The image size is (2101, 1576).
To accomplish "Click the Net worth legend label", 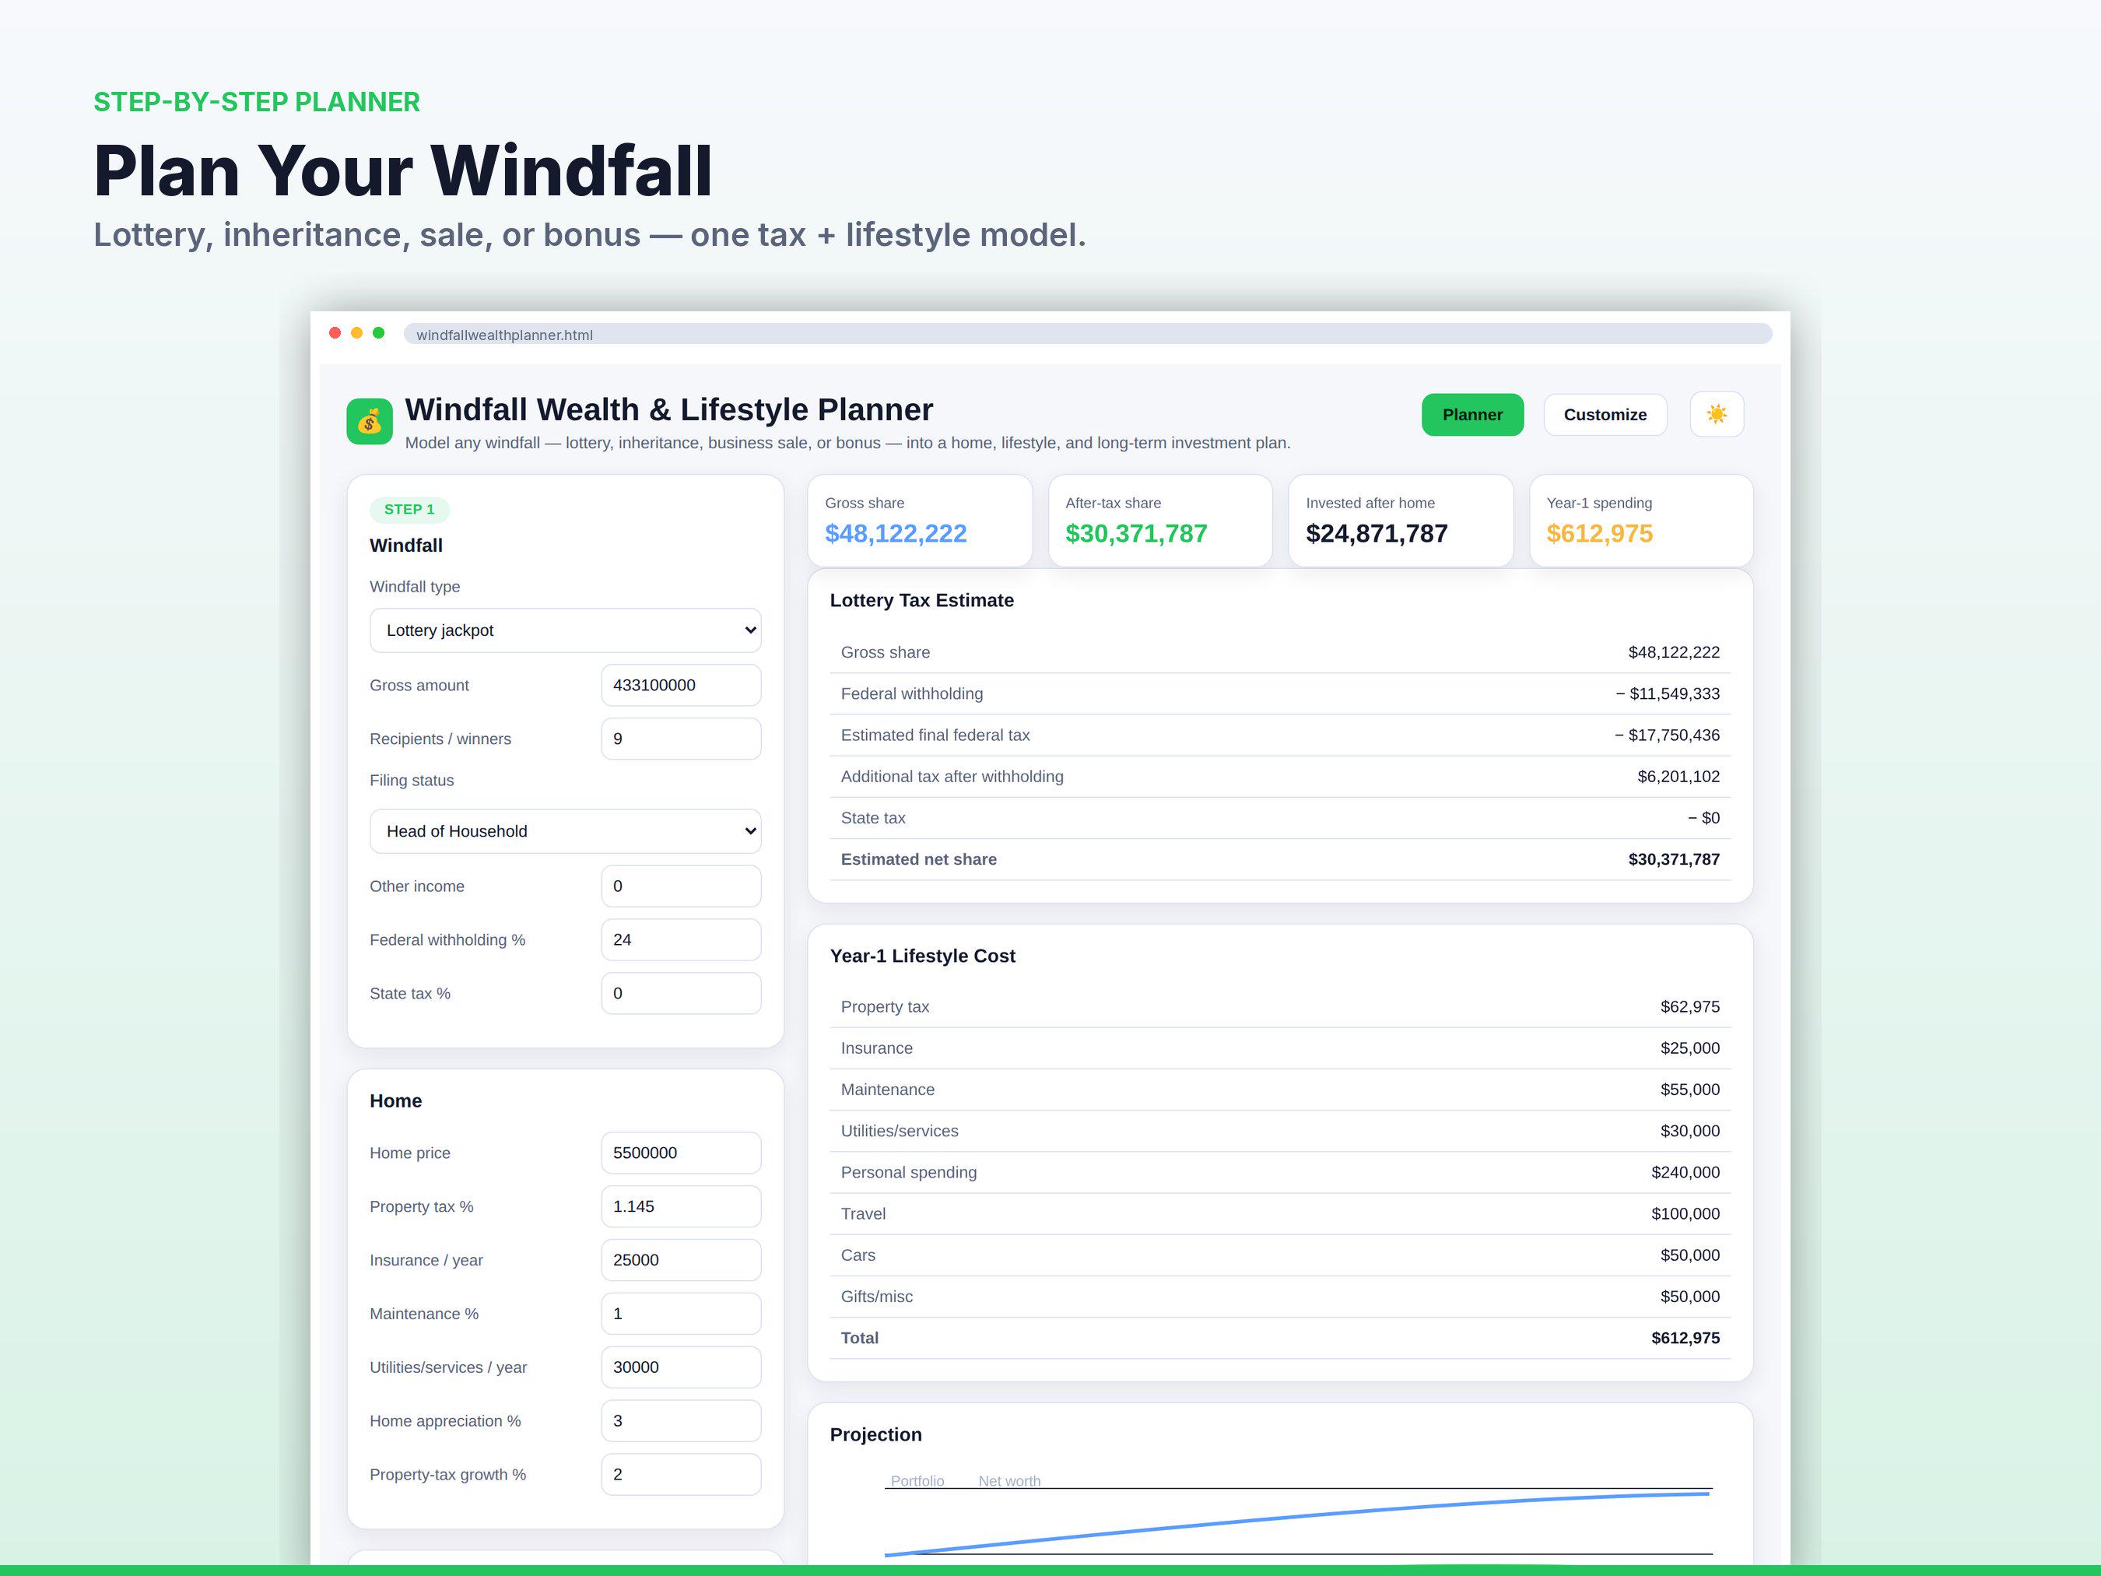I will pos(1008,1481).
